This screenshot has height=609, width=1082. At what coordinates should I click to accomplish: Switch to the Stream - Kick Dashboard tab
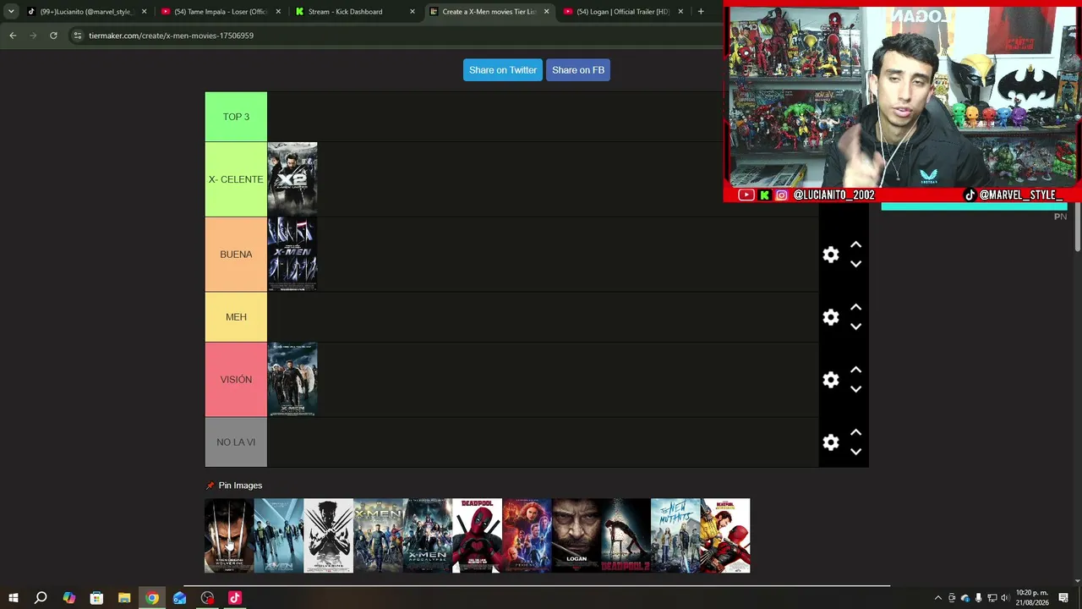tap(355, 12)
